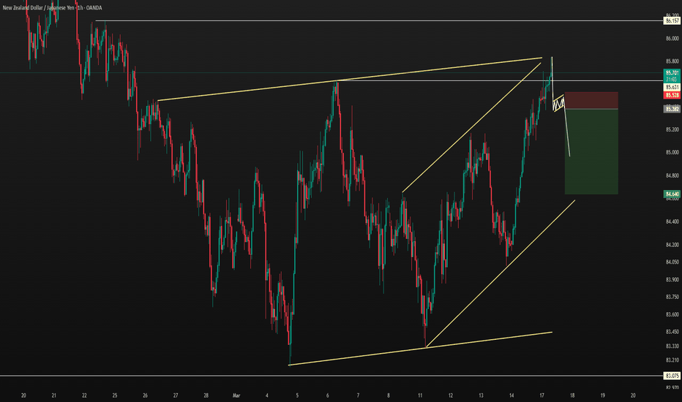The width and height of the screenshot is (682, 402).
Task: Select the red stop-loss price label 85.528
Action: 672,95
